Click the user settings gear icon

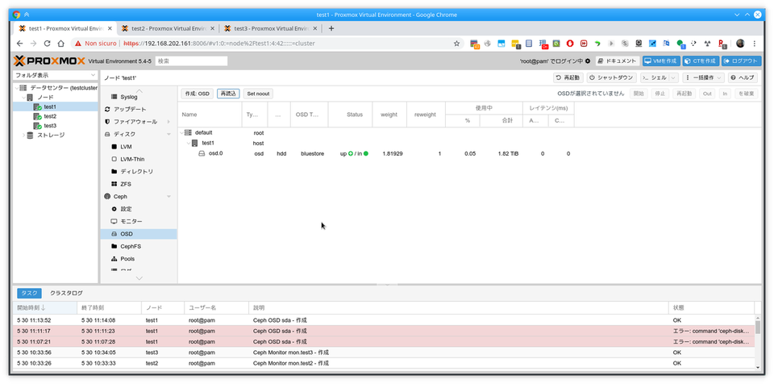[x=588, y=61]
